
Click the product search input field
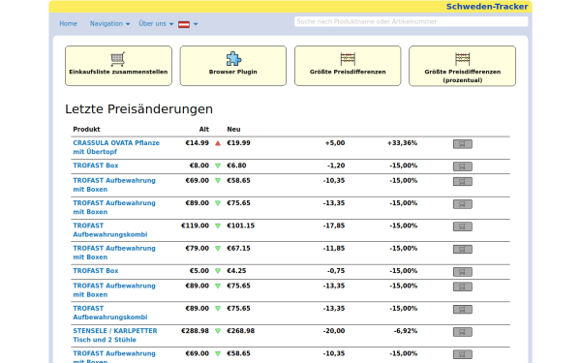tap(411, 21)
